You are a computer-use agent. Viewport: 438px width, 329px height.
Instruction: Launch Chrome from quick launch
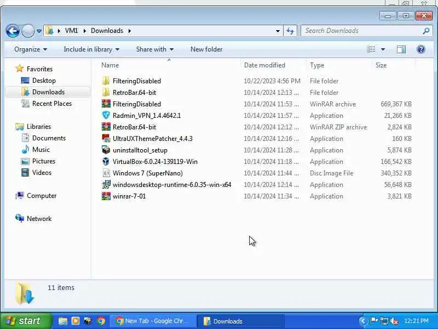(x=101, y=321)
